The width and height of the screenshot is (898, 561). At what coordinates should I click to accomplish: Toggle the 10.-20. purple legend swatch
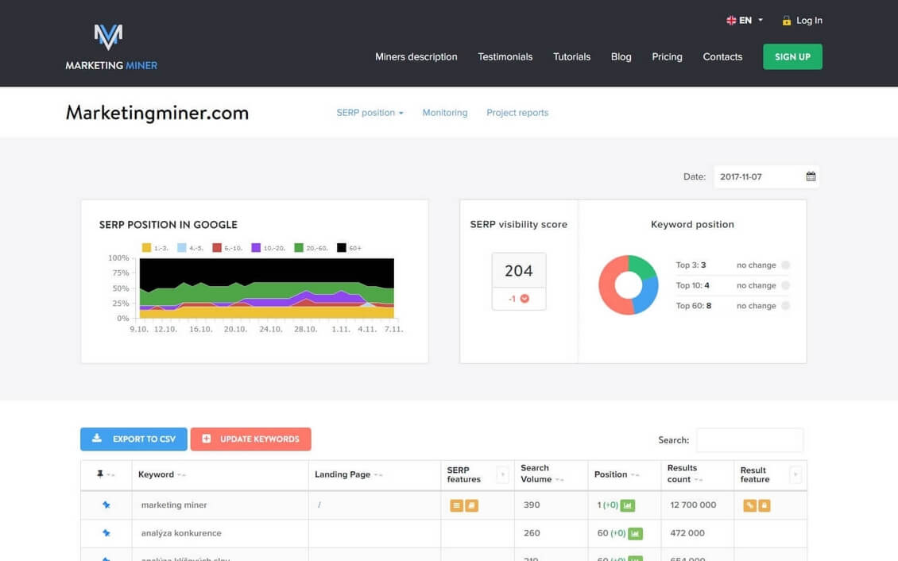(x=256, y=248)
